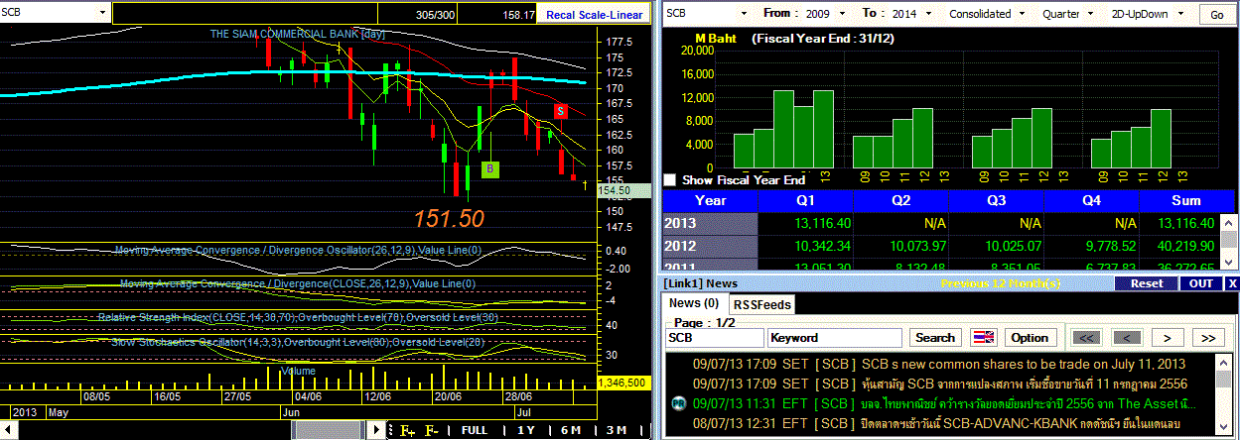This screenshot has width=1240, height=440.
Task: Click the chart scroll right arrow button
Action: coord(375,431)
